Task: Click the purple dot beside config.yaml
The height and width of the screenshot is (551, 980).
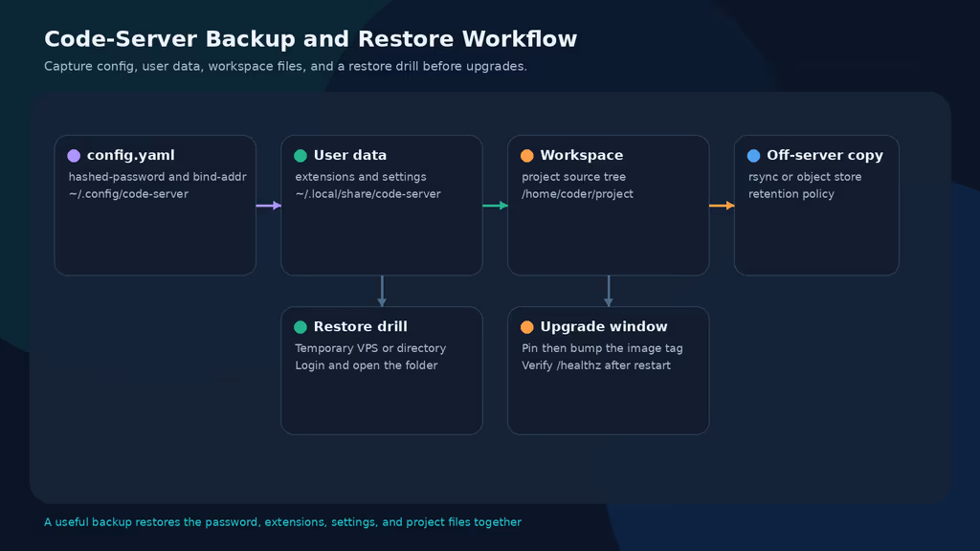Action: [x=74, y=156]
